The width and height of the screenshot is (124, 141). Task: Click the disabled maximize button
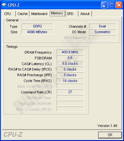[x=112, y=5]
